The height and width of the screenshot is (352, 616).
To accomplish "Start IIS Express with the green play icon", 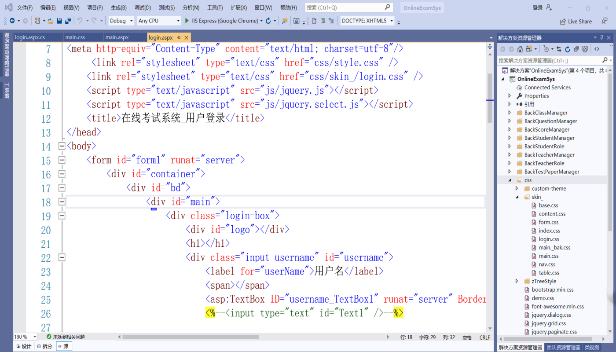I will click(187, 21).
